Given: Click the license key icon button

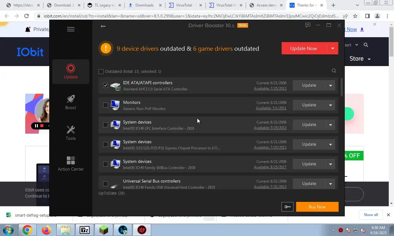Looking at the screenshot, I should tap(287, 207).
